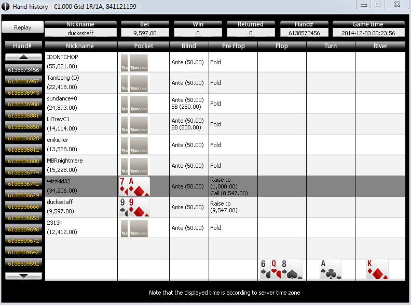411x305 pixels.
Task: Click wizzkid33's Ace of diamonds card
Action: coord(139,186)
